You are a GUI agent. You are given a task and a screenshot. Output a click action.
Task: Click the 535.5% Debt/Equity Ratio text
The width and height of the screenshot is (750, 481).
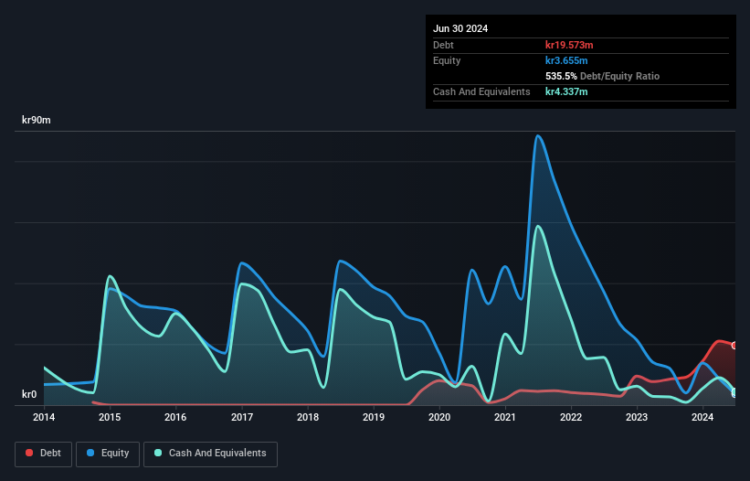pyautogui.click(x=602, y=76)
